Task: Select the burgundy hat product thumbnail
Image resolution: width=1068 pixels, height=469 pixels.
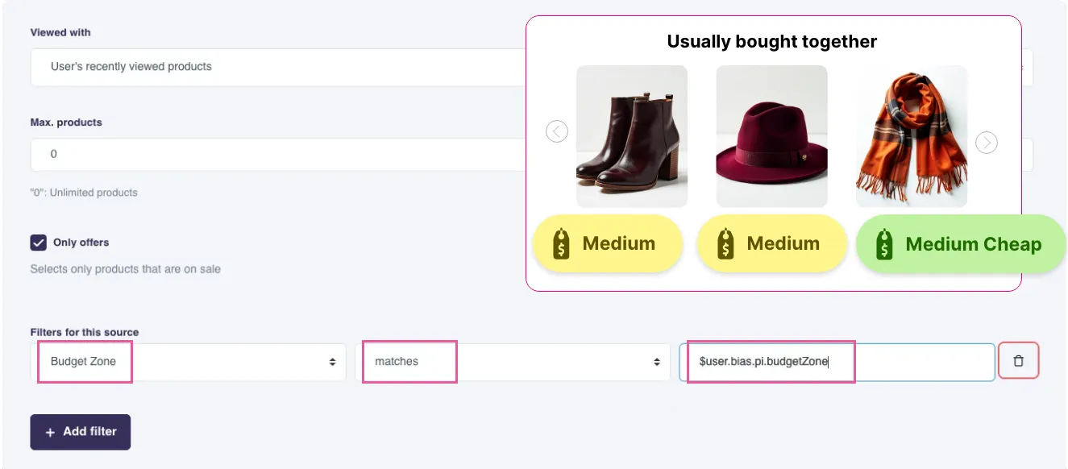Action: [771, 136]
